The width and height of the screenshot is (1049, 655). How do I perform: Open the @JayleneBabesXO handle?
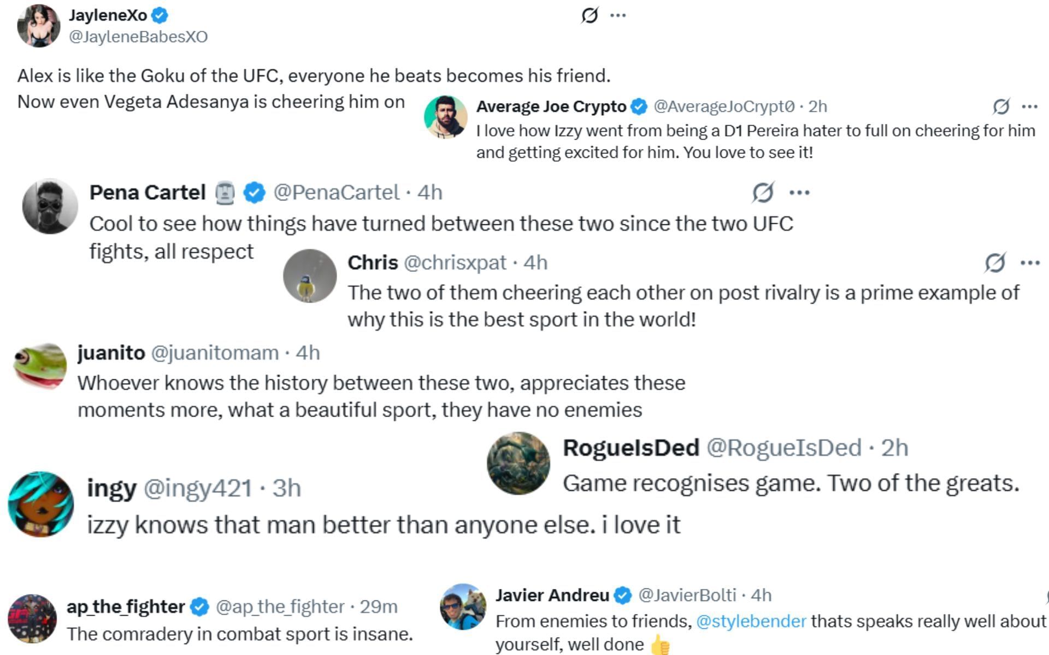pos(138,37)
